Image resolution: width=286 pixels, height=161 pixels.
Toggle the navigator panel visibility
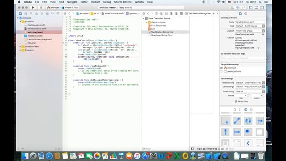pos(251,8)
